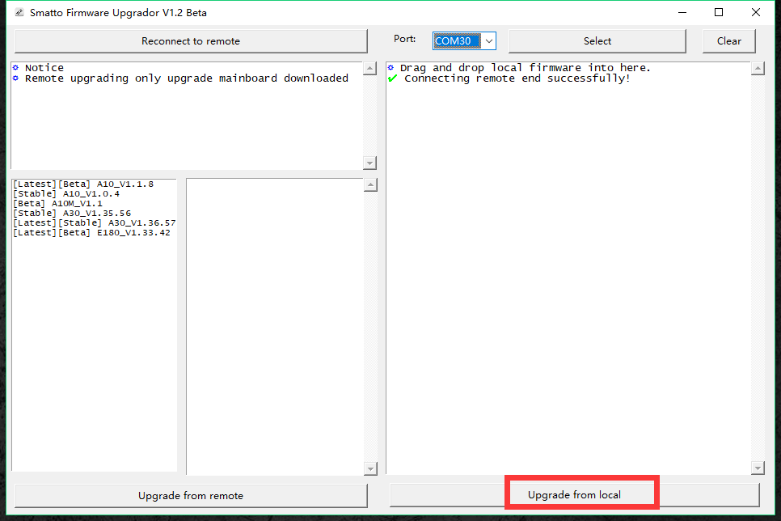Screen dimensions: 781x521
Task: Click Upgrade from remote button
Action: (191, 495)
